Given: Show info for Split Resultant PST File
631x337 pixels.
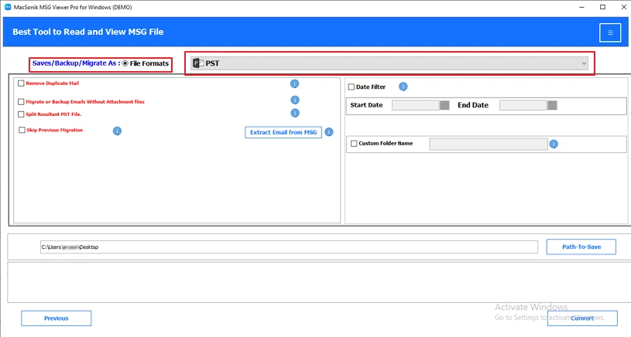Looking at the screenshot, I should (295, 114).
